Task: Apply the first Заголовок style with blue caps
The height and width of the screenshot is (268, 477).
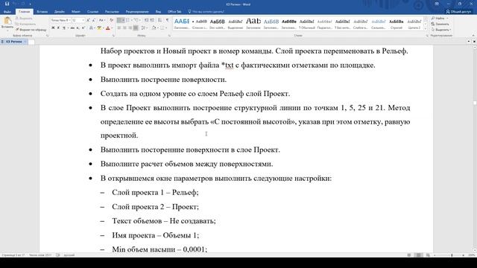Action: (182, 23)
